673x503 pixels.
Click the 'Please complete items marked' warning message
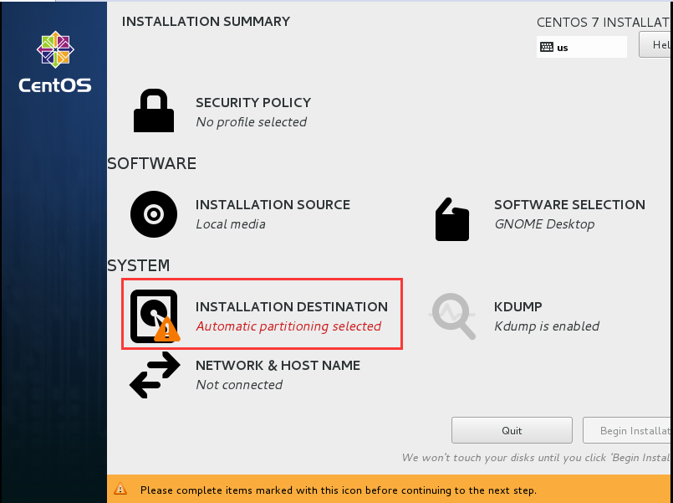pyautogui.click(x=339, y=490)
